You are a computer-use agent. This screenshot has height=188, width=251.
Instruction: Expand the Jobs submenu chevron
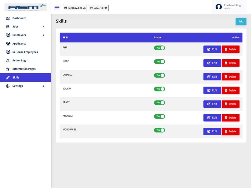[x=43, y=27]
